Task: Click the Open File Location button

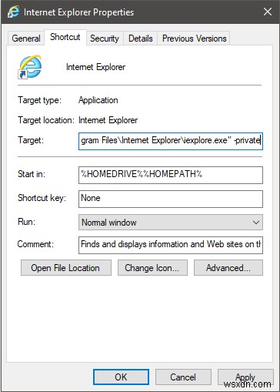Action: 66,268
